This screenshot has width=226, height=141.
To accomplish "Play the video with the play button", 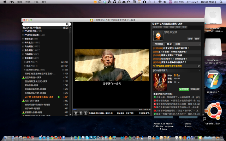I will pyautogui.click(x=76, y=113).
